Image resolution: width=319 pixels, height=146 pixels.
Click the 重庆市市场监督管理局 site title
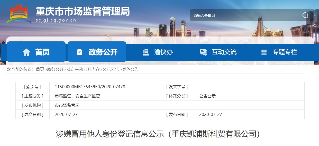click(x=83, y=12)
